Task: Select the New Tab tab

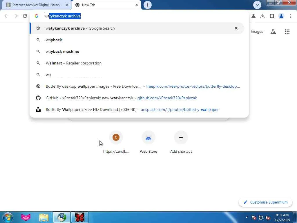Action: [x=106, y=5]
